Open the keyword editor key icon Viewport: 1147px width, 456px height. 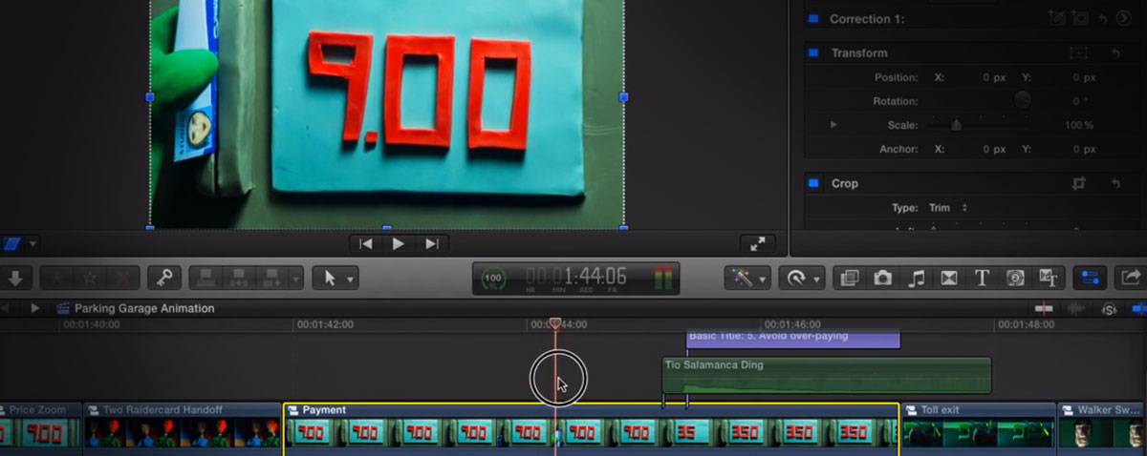pyautogui.click(x=164, y=278)
